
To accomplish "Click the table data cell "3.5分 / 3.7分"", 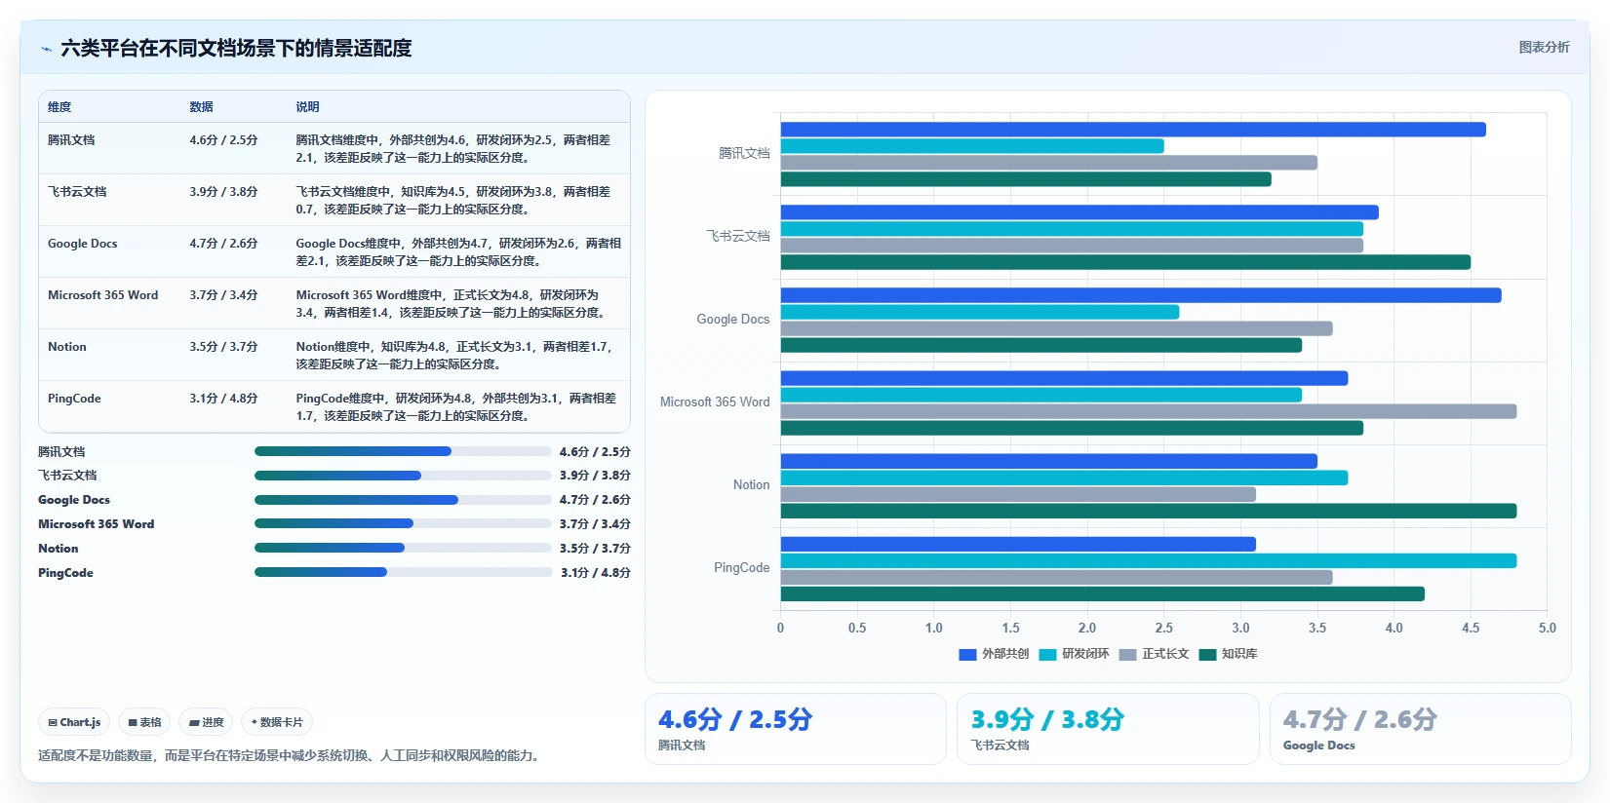I will tap(223, 347).
